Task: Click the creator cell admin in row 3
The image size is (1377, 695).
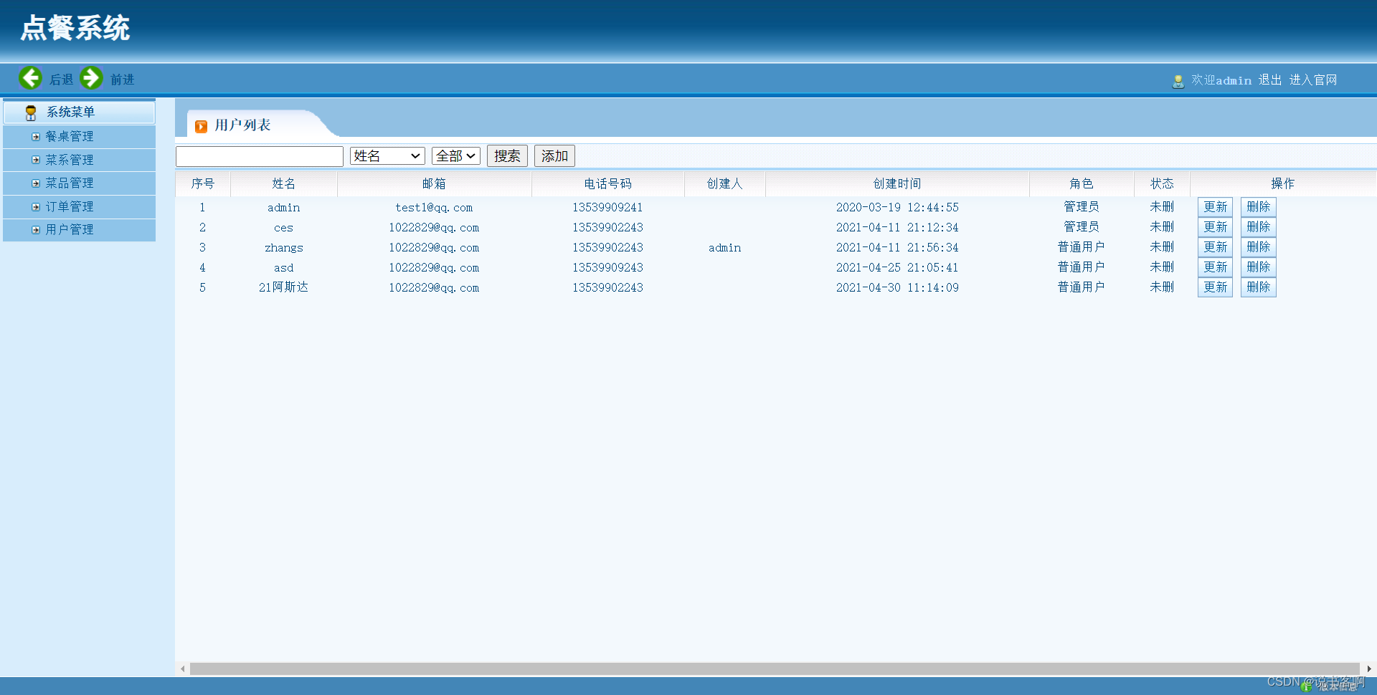Action: 724,248
